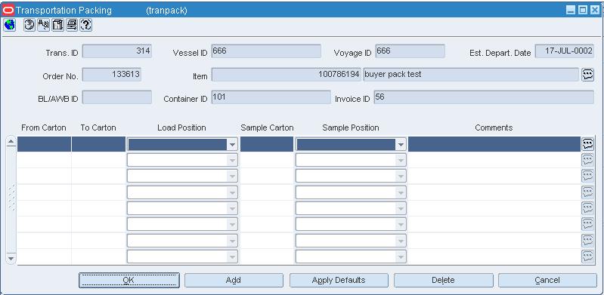Screen dimensions: 604x295
Task: Open Item description comment bubble icon
Action: (587, 75)
